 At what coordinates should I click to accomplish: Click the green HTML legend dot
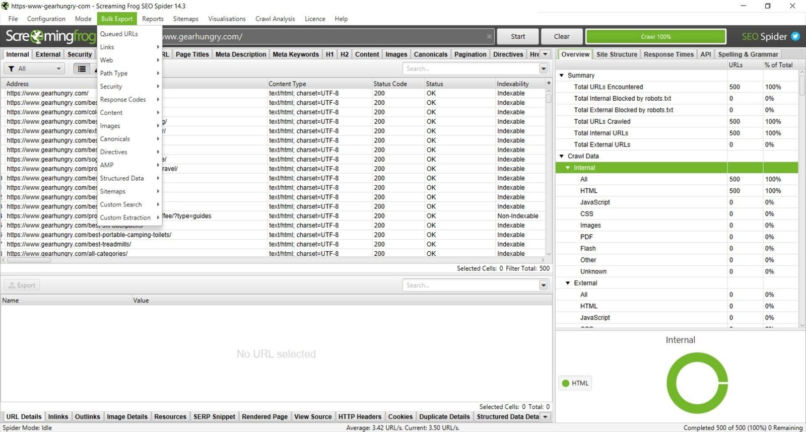[565, 383]
